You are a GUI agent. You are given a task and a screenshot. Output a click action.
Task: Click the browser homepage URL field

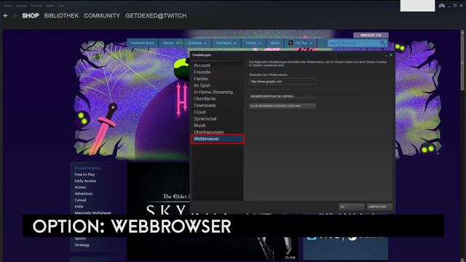282,82
